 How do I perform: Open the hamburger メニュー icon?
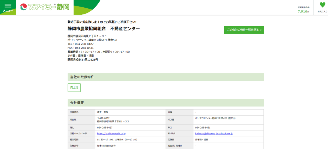[x=8, y=7]
